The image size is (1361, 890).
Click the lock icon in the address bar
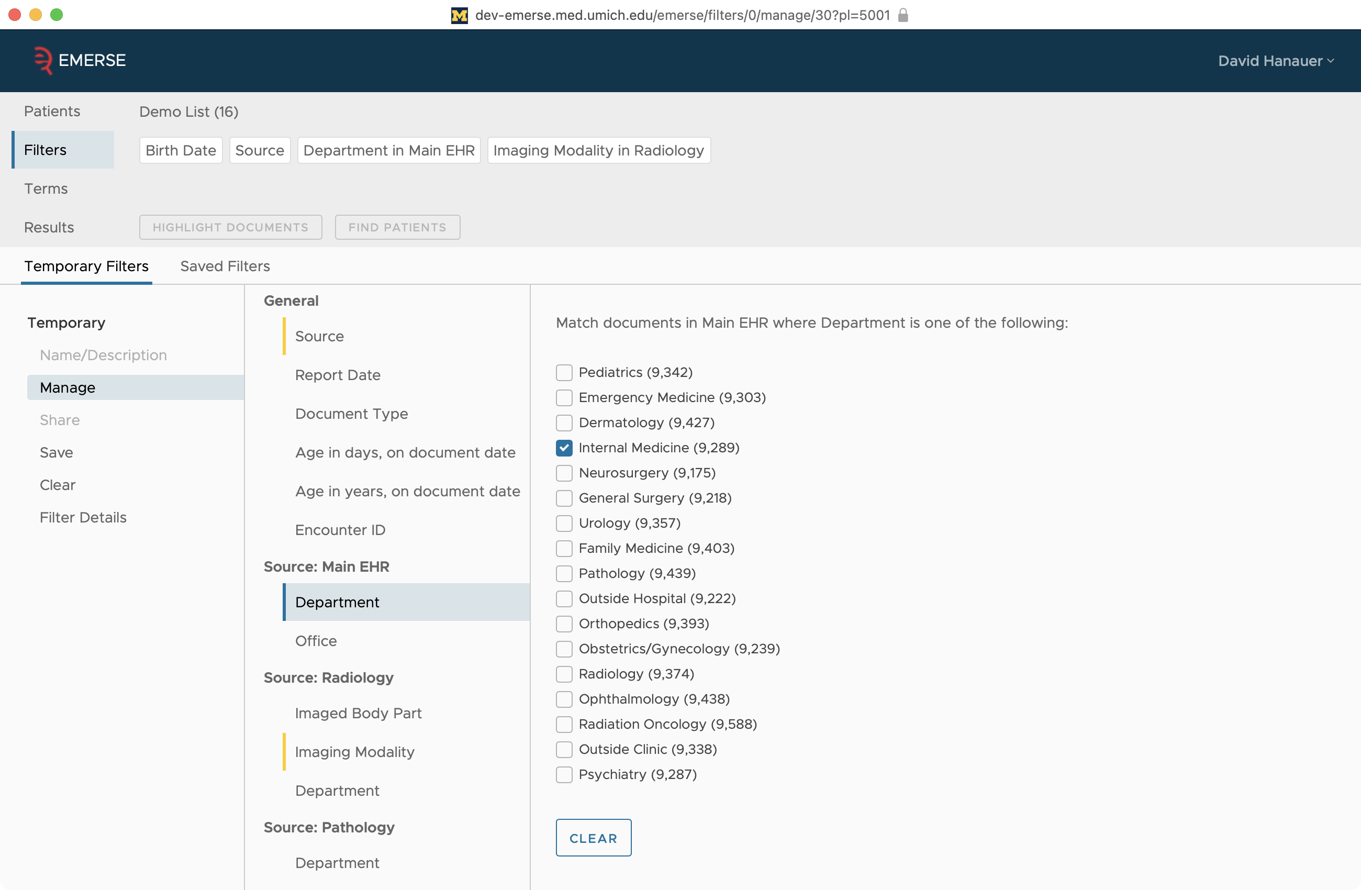click(903, 15)
